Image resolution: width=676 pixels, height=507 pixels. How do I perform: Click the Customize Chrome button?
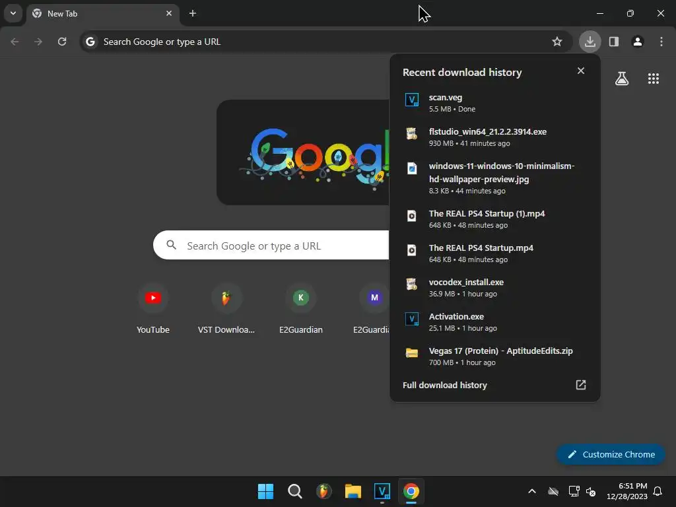click(611, 454)
